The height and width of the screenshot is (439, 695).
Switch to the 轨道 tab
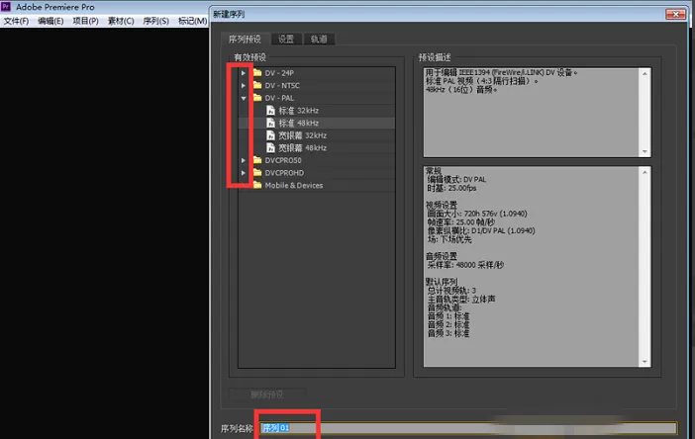point(319,39)
